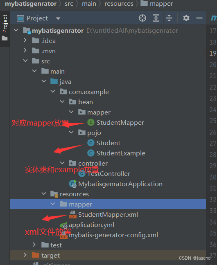Viewport: 217px width, 265px height.
Task: Click the orange target folder icon
Action: [x=36, y=255]
